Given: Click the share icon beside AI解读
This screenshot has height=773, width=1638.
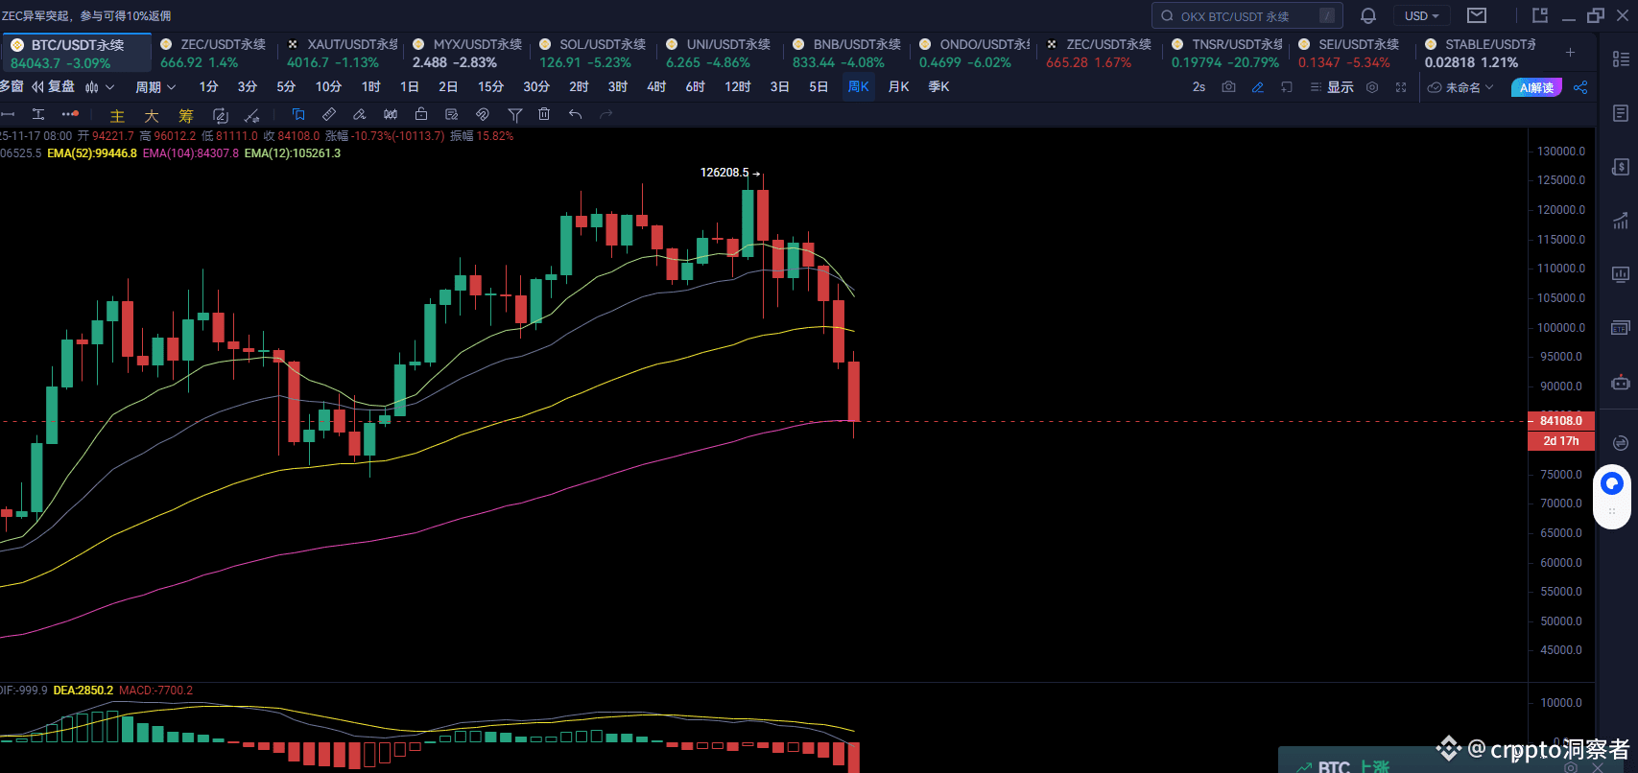Looking at the screenshot, I should (1580, 87).
